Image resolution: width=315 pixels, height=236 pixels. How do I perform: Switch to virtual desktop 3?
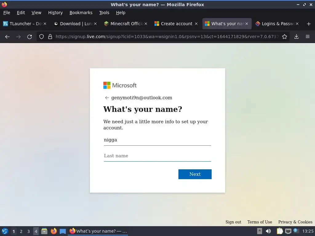point(29,231)
